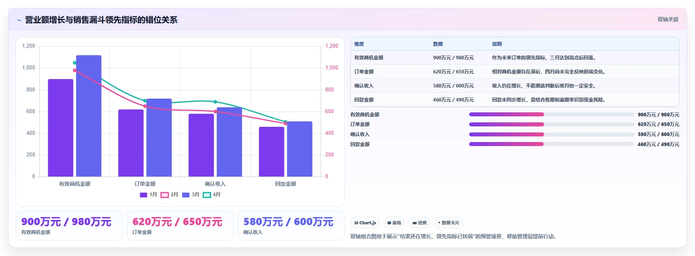Click the blue 3月 bar for 有效商机金额
The image size is (695, 256).
(x=89, y=116)
